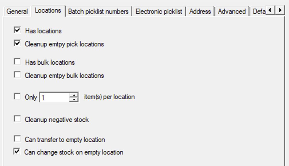Switch to the General tab
Image resolution: width=289 pixels, height=166 pixels.
coord(17,11)
